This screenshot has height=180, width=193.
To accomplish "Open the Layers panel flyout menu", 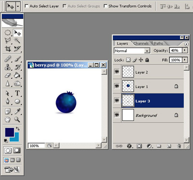I will [186, 44].
